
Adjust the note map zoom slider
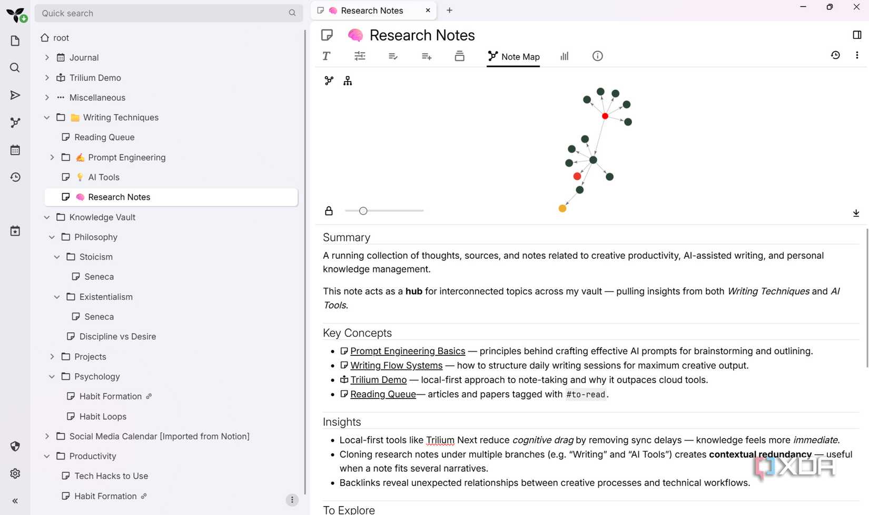coord(363,210)
